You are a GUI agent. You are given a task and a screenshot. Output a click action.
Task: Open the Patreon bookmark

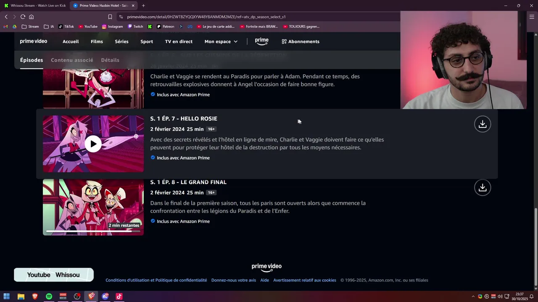(x=165, y=26)
